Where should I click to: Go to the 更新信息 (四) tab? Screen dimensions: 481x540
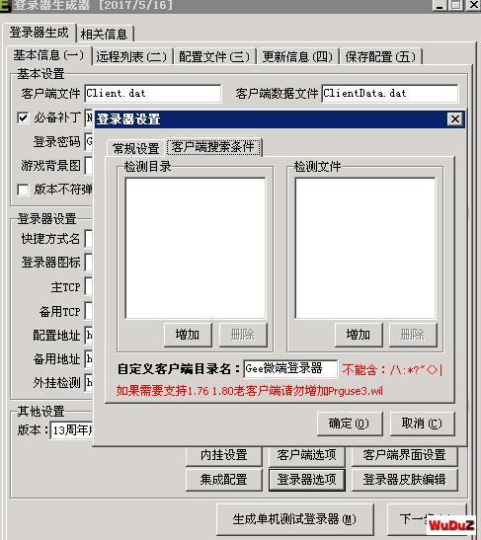(x=297, y=56)
